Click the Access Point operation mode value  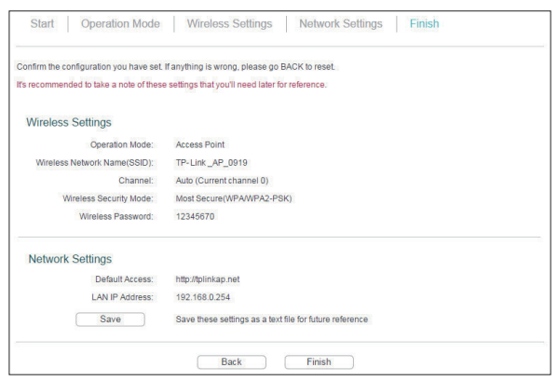[200, 144]
